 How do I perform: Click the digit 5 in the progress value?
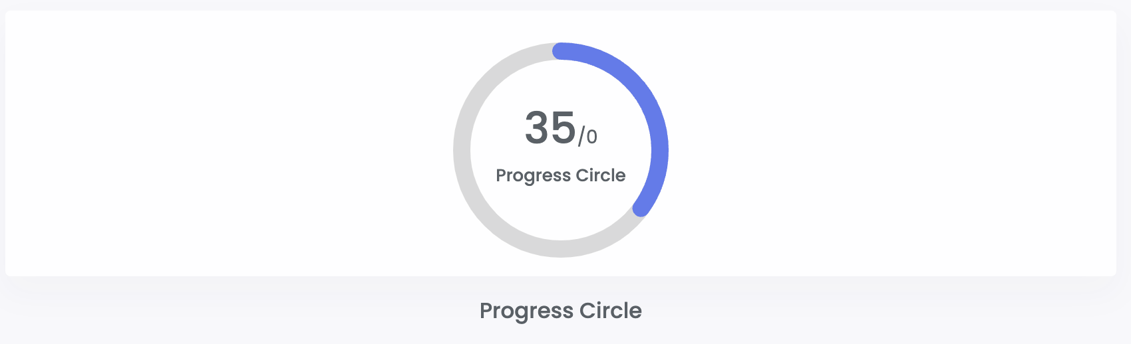coord(564,128)
